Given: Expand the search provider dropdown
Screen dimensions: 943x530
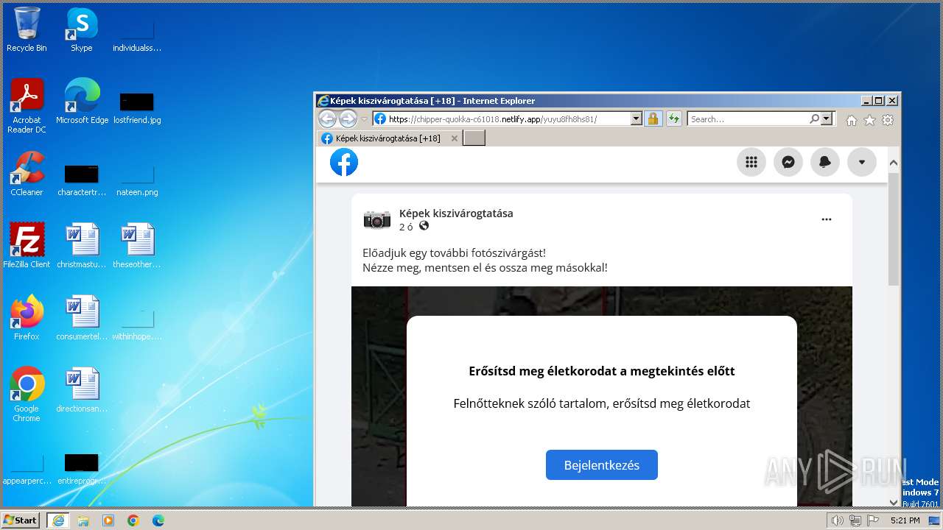Looking at the screenshot, I should click(827, 119).
